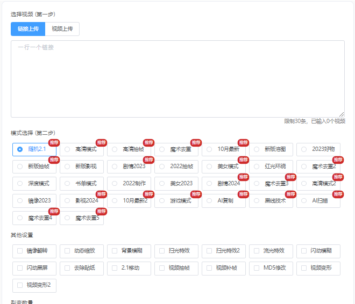
Task: Click the link input textarea
Action: 177,78
